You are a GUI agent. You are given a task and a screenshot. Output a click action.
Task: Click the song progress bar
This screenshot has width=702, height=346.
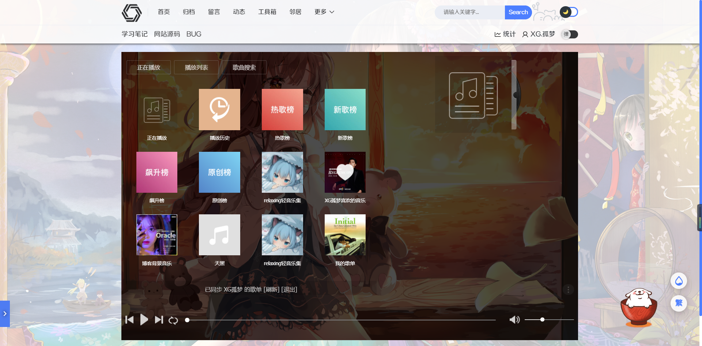coord(341,320)
